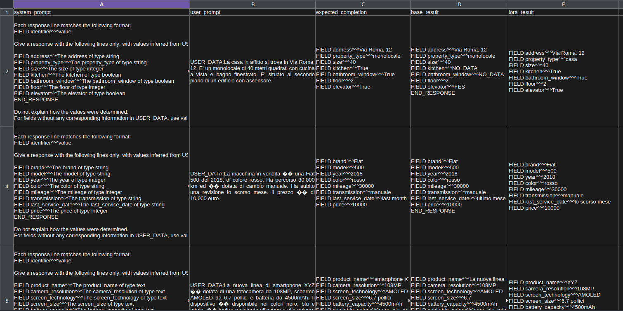
Task: Click the base_result header cell
Action: (x=459, y=12)
